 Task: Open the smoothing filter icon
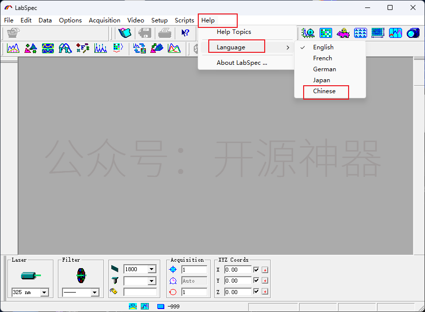[48, 48]
